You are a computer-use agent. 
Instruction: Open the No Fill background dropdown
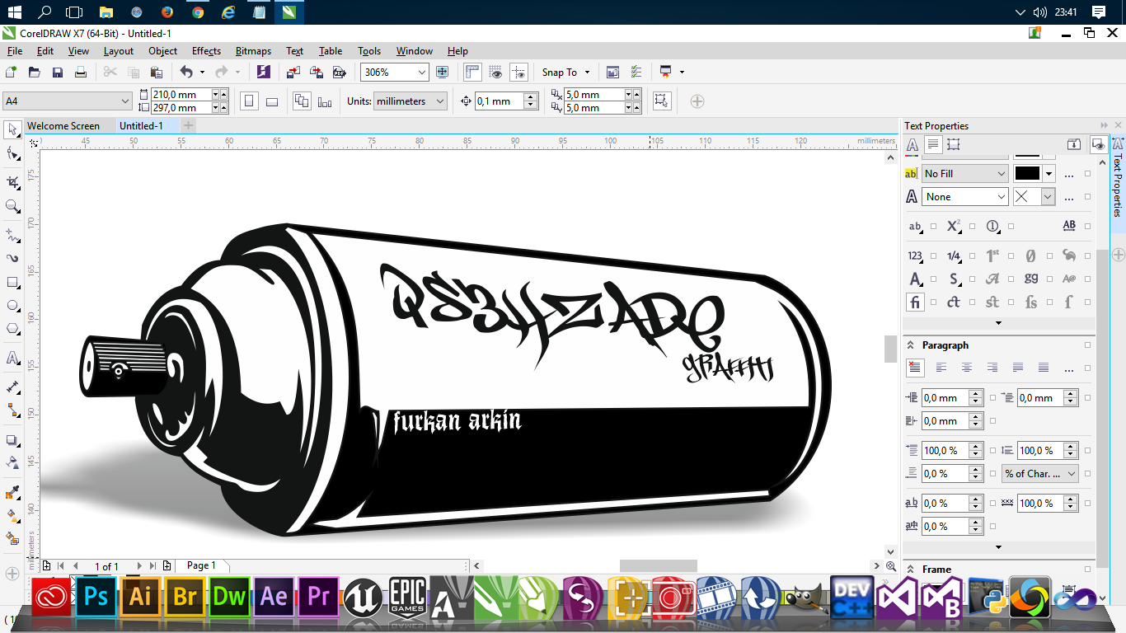pos(965,174)
